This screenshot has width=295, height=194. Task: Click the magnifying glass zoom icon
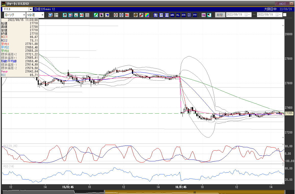51,15
